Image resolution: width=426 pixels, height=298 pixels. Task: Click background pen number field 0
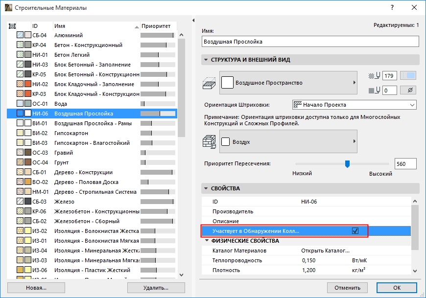(390, 91)
